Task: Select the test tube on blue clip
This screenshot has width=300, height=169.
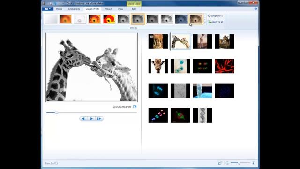Action: [x=202, y=91]
